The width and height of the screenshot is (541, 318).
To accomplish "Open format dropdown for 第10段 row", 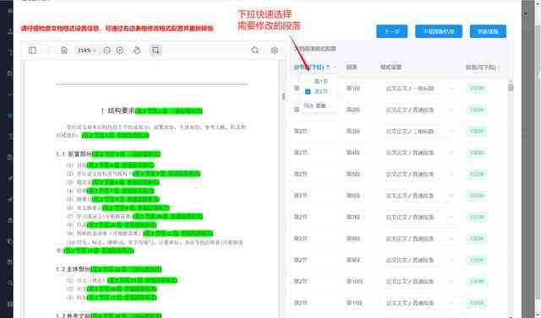I will point(418,282).
